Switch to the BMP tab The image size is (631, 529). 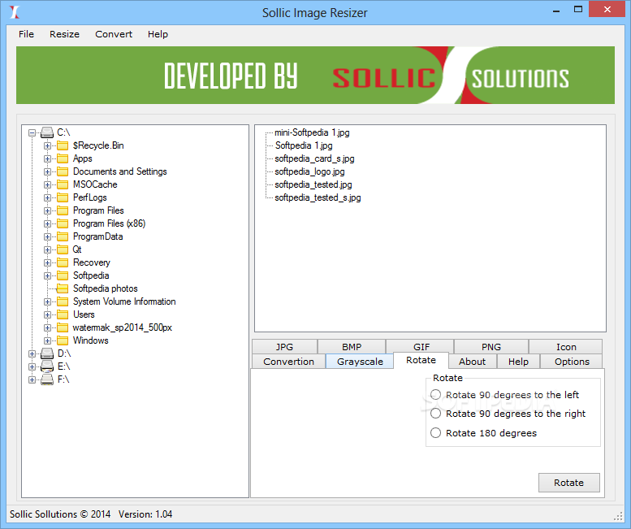click(x=352, y=347)
